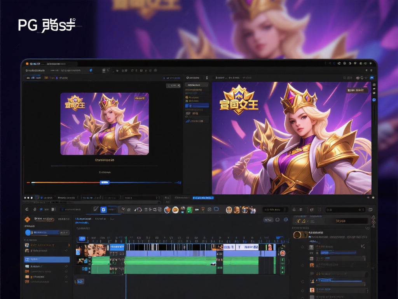
Task: Click the headphones audio icon in timeline toolbar
Action: 138,210
